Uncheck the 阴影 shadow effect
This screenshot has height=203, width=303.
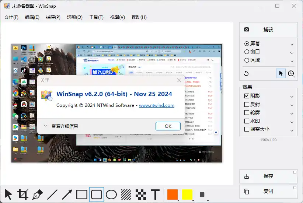247,96
